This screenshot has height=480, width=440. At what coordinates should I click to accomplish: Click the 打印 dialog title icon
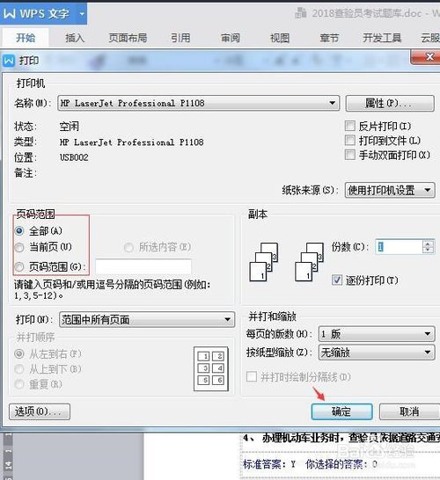tap(9, 61)
